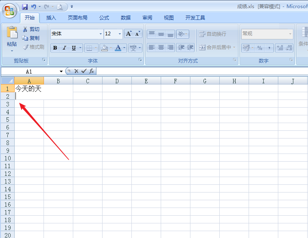Screen dimensions: 308x238
Task: Apply cell borders with the border icon
Action: 90,48
